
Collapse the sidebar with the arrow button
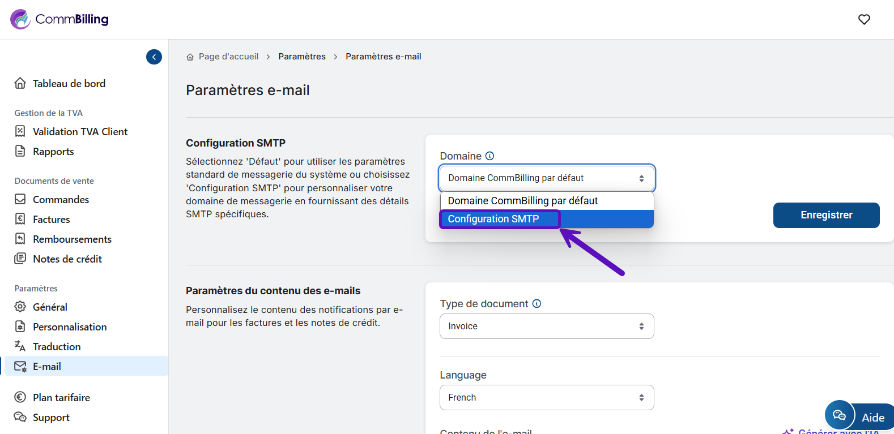(154, 57)
